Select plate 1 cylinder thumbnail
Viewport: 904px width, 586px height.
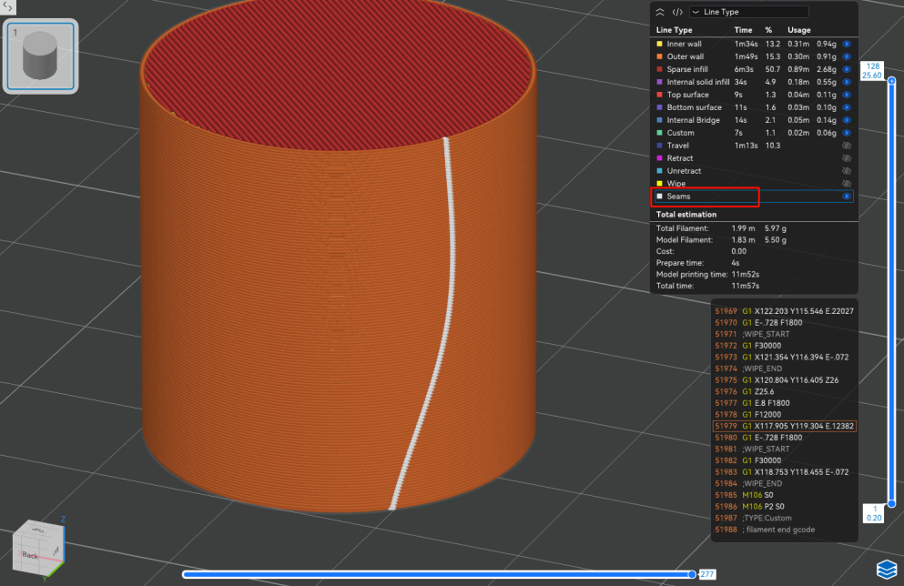click(41, 56)
